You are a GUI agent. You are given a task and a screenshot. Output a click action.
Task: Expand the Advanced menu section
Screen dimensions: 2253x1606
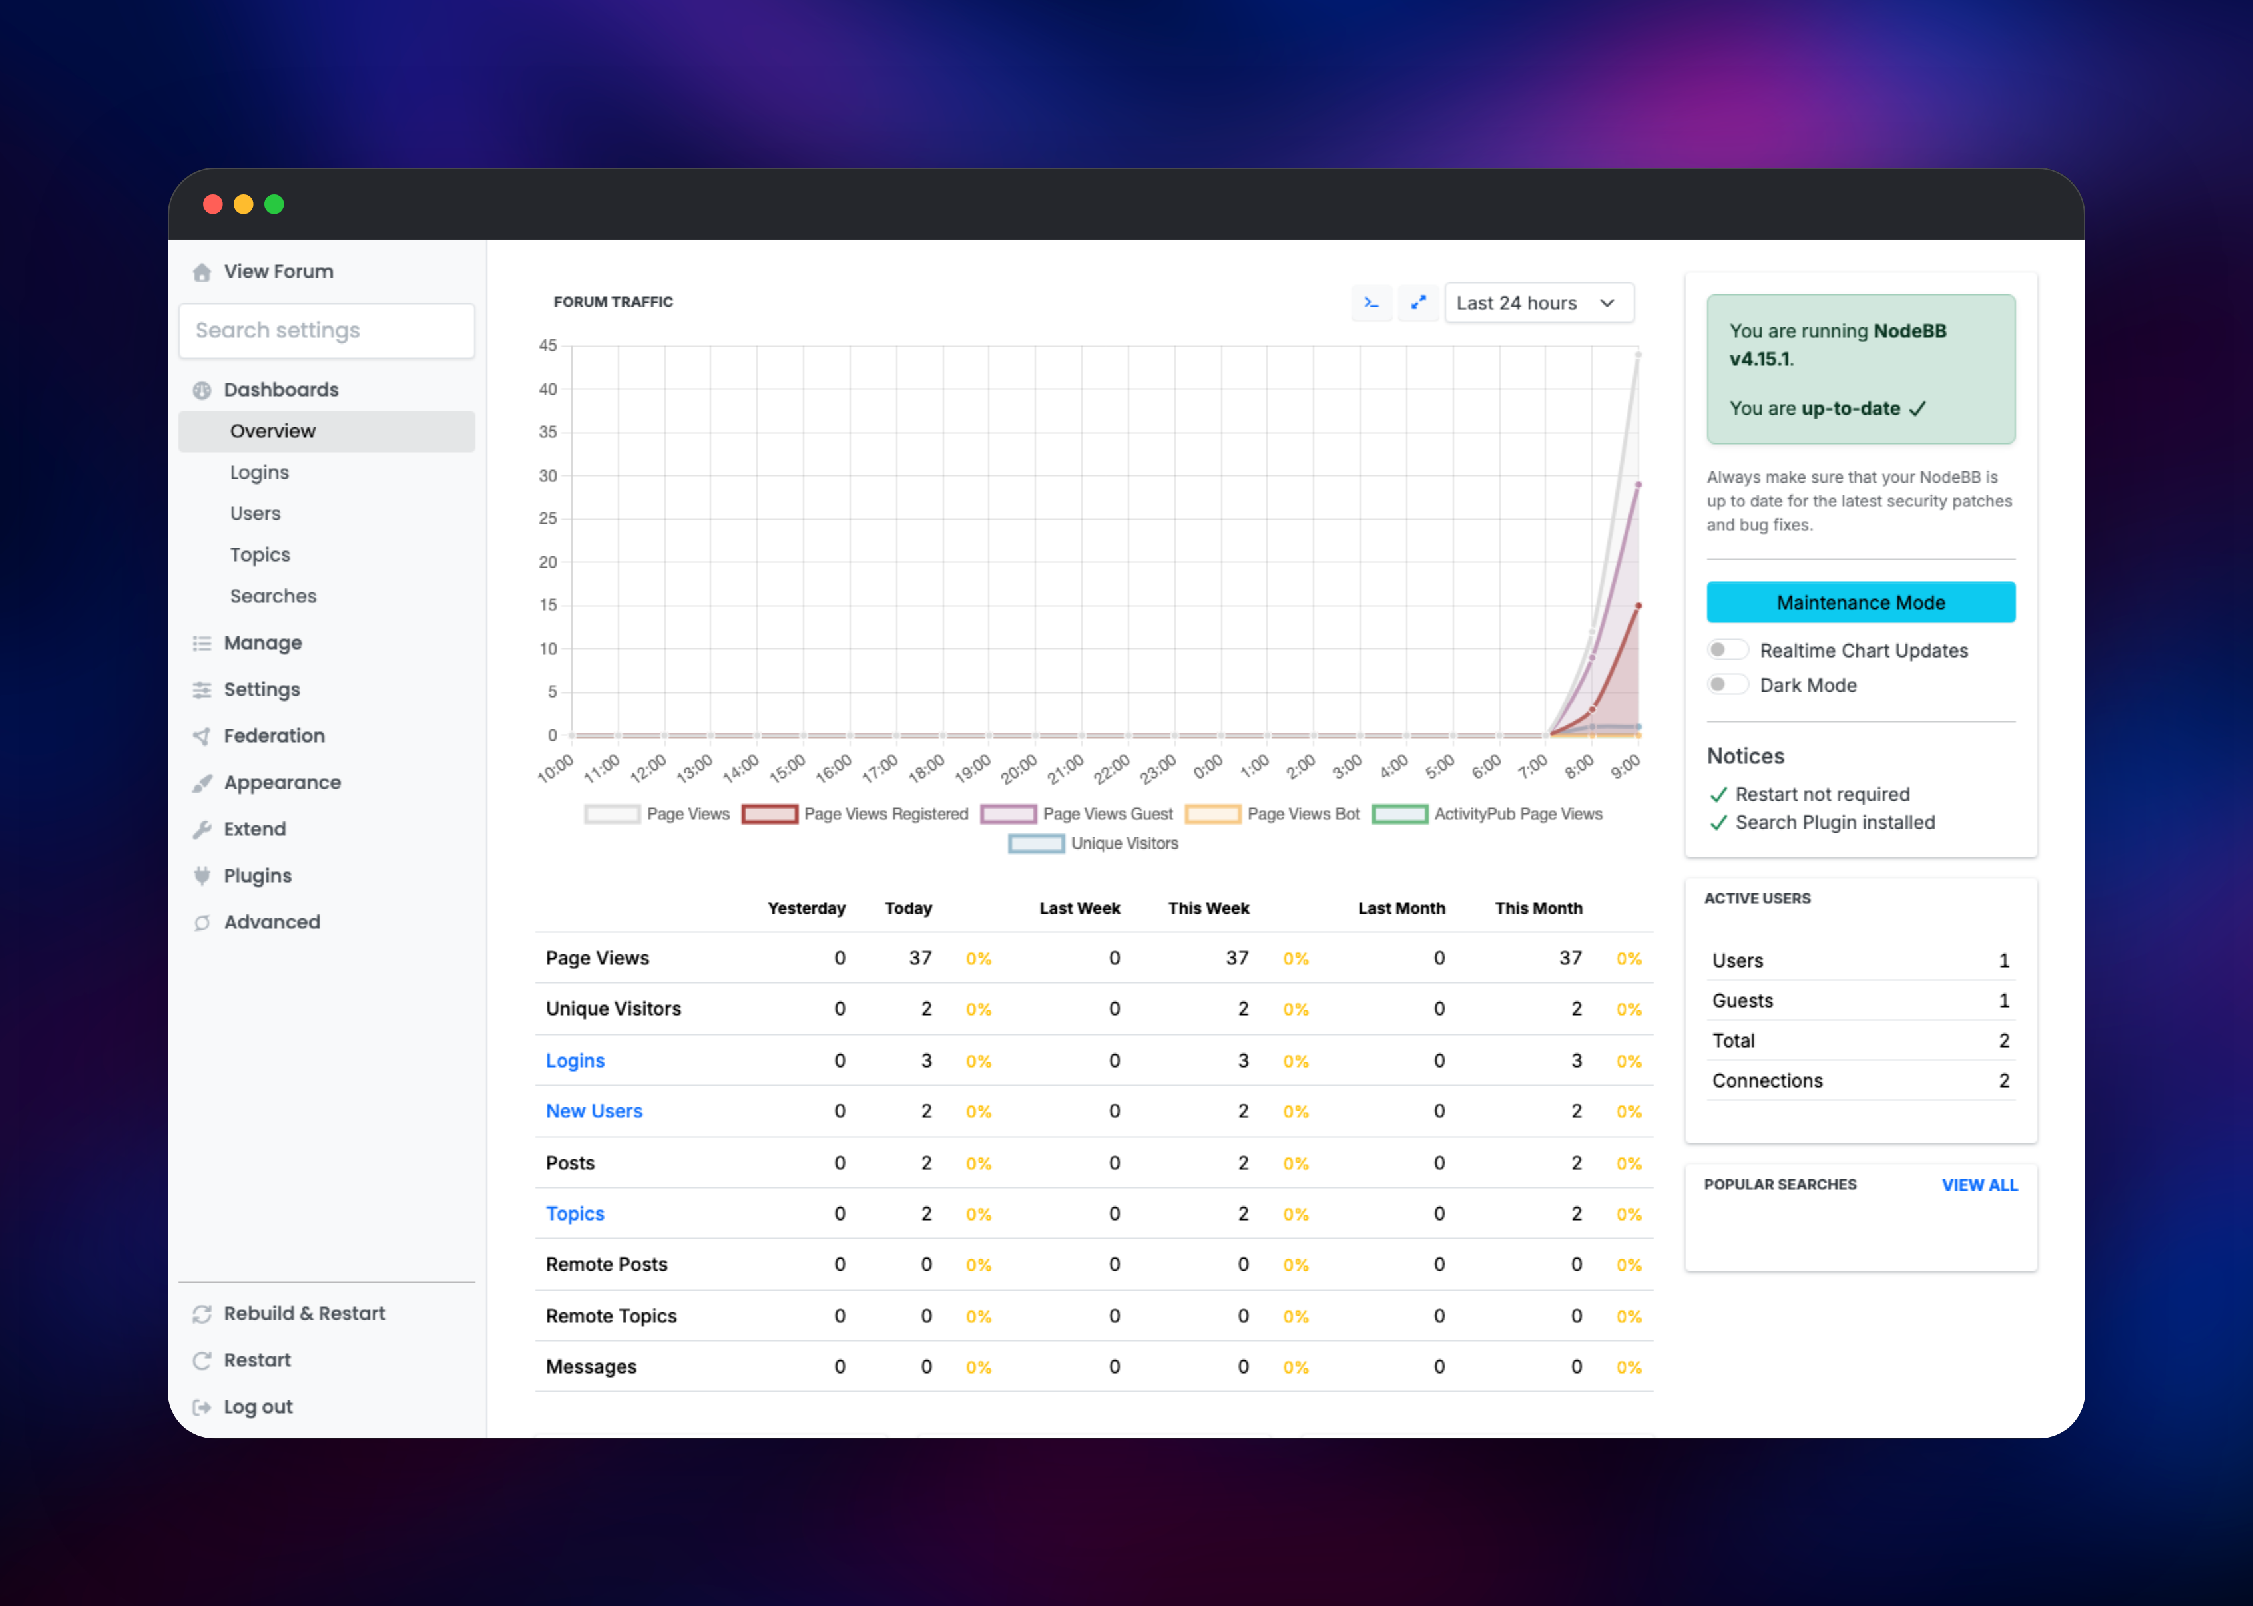(x=326, y=922)
